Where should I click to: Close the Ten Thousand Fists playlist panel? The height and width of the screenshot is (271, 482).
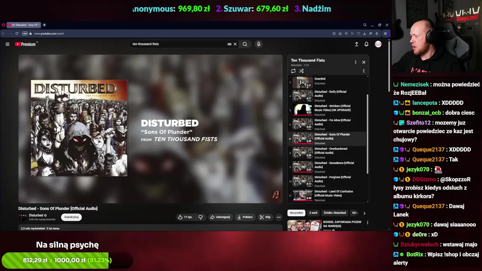[x=364, y=62]
